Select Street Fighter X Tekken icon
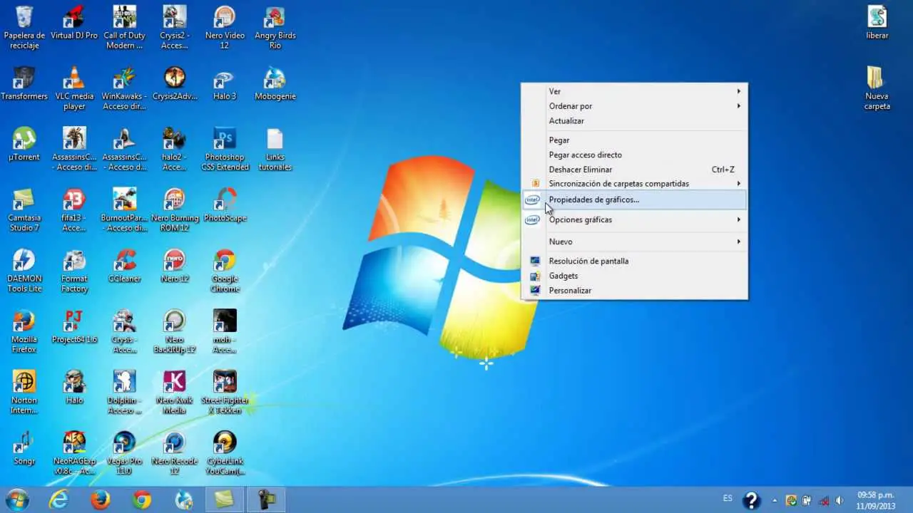 pyautogui.click(x=225, y=393)
